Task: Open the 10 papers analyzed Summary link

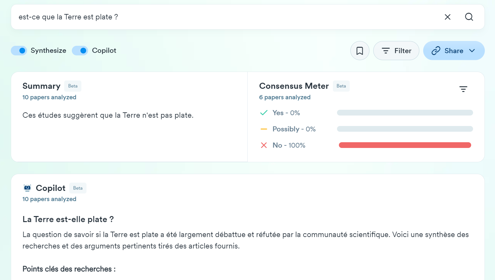Action: tap(49, 97)
